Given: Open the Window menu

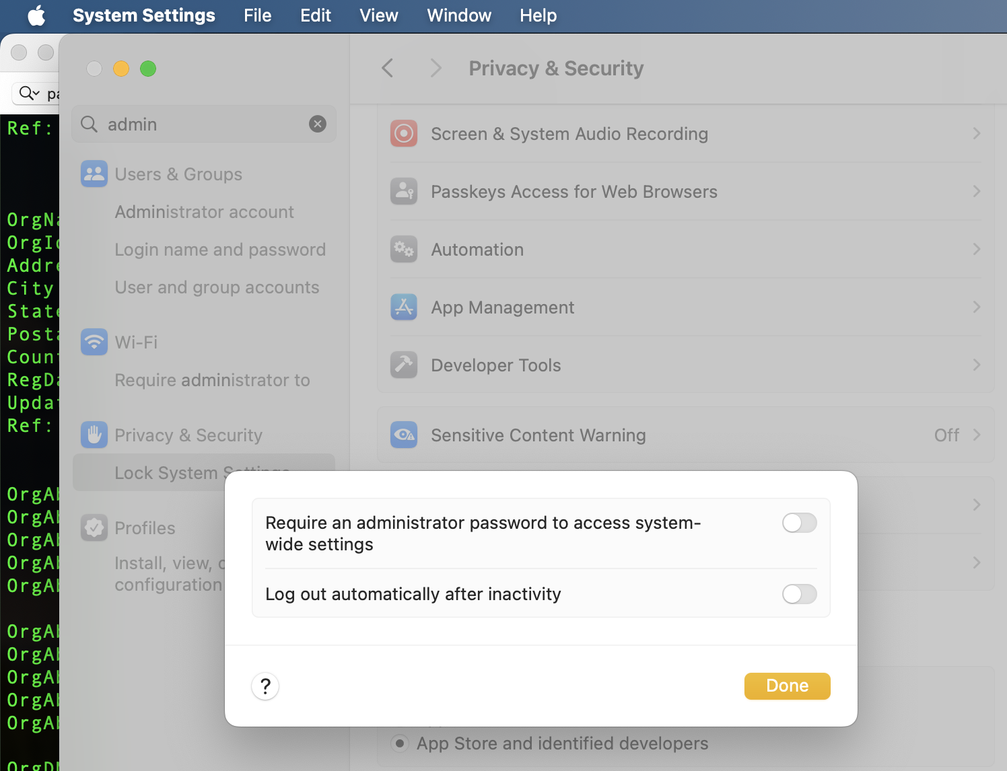Looking at the screenshot, I should 459,15.
